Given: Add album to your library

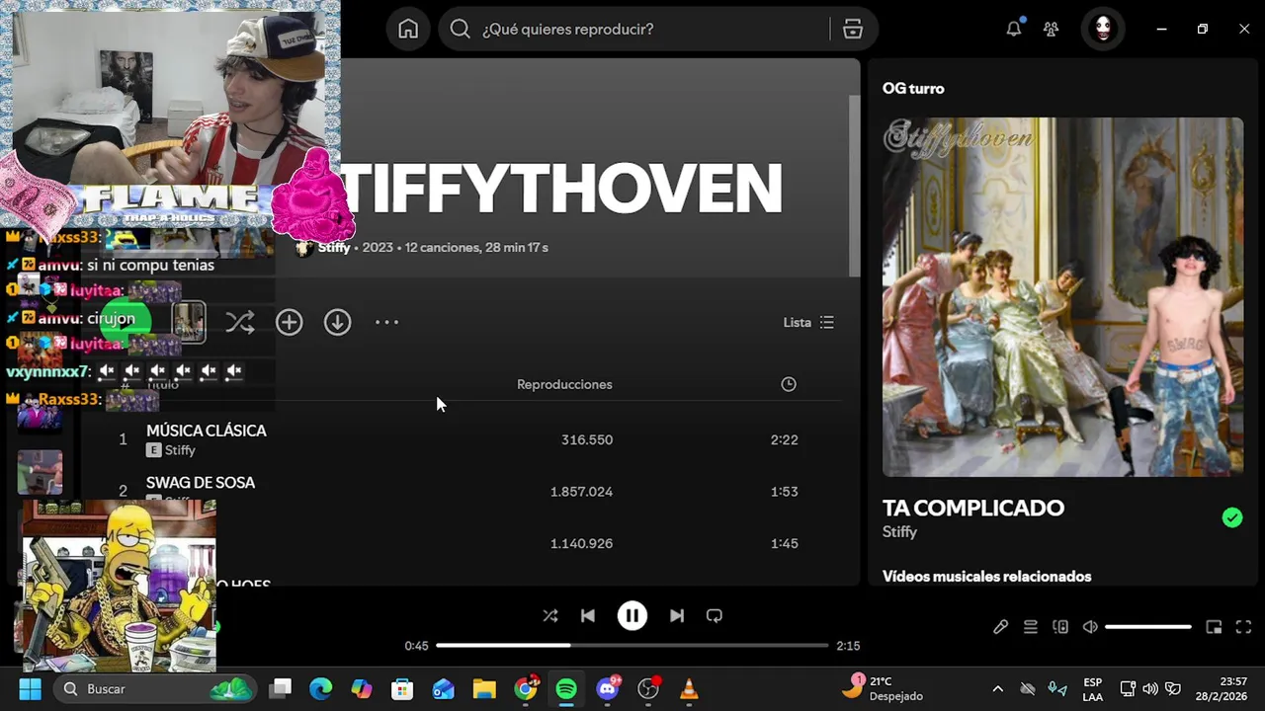Looking at the screenshot, I should click(x=289, y=322).
